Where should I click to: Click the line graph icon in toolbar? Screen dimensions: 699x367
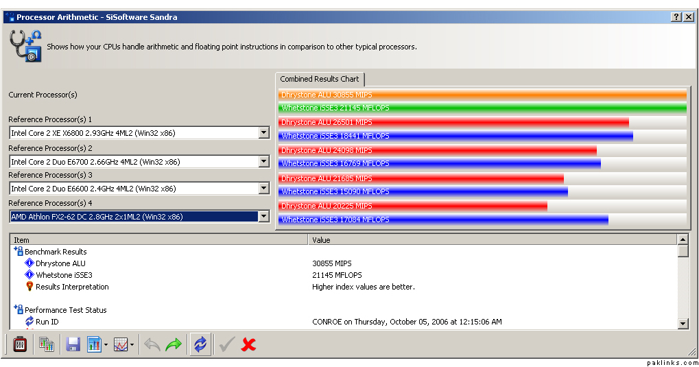click(121, 344)
